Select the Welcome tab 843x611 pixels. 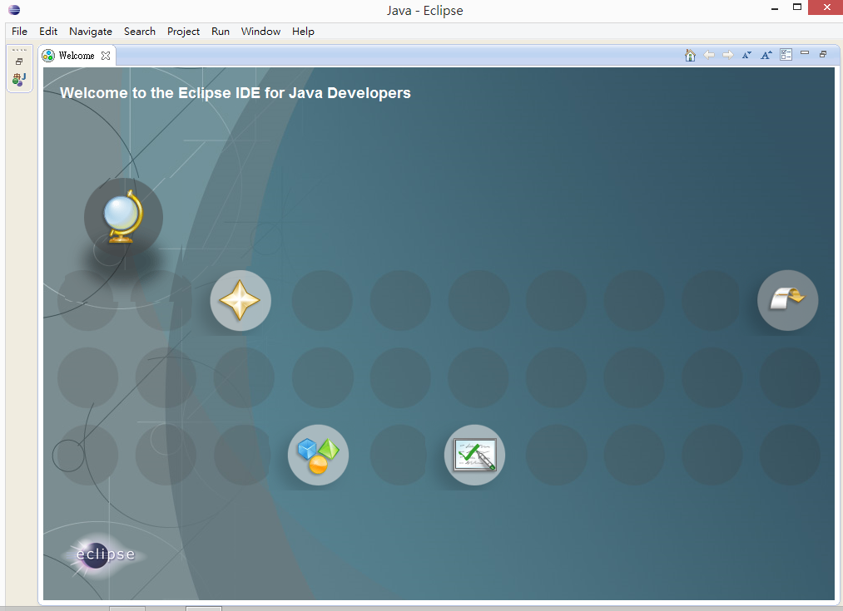pos(77,56)
